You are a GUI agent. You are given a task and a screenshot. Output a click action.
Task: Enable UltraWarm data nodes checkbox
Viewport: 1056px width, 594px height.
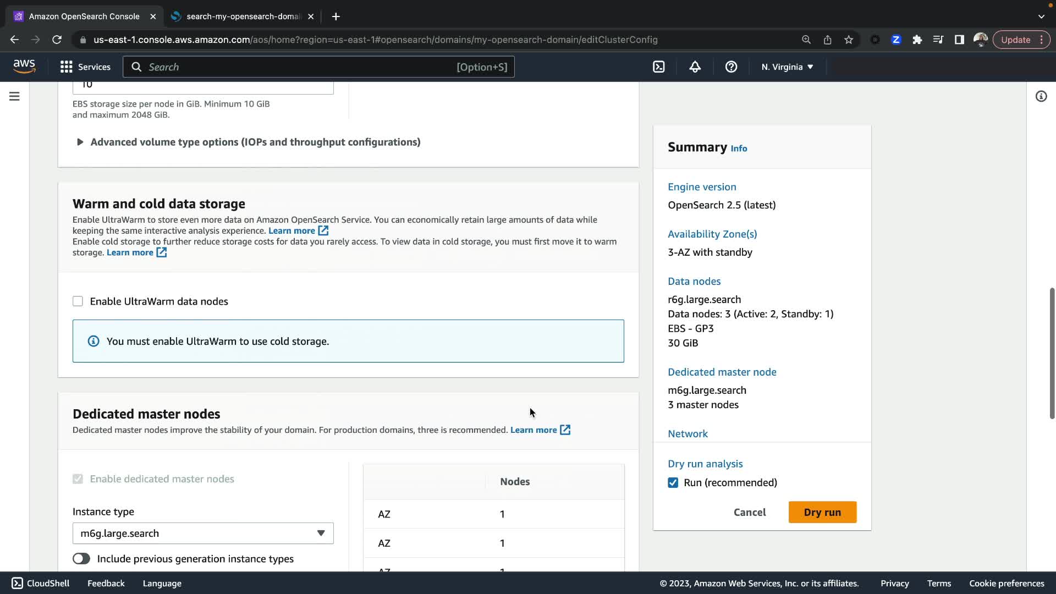[x=78, y=301]
